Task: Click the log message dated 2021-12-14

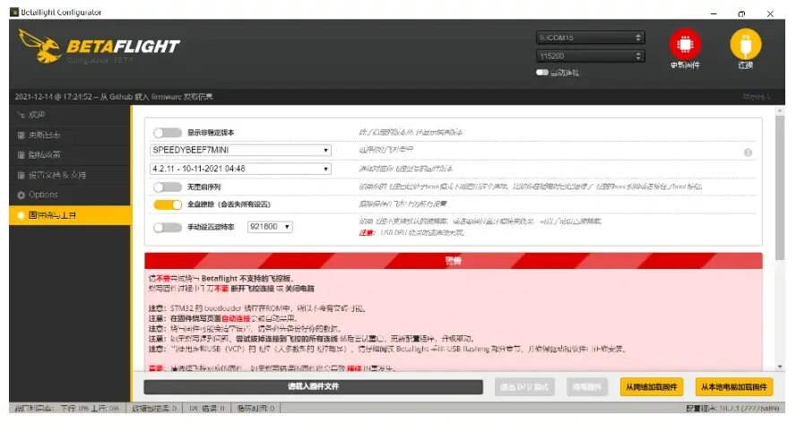Action: click(114, 97)
